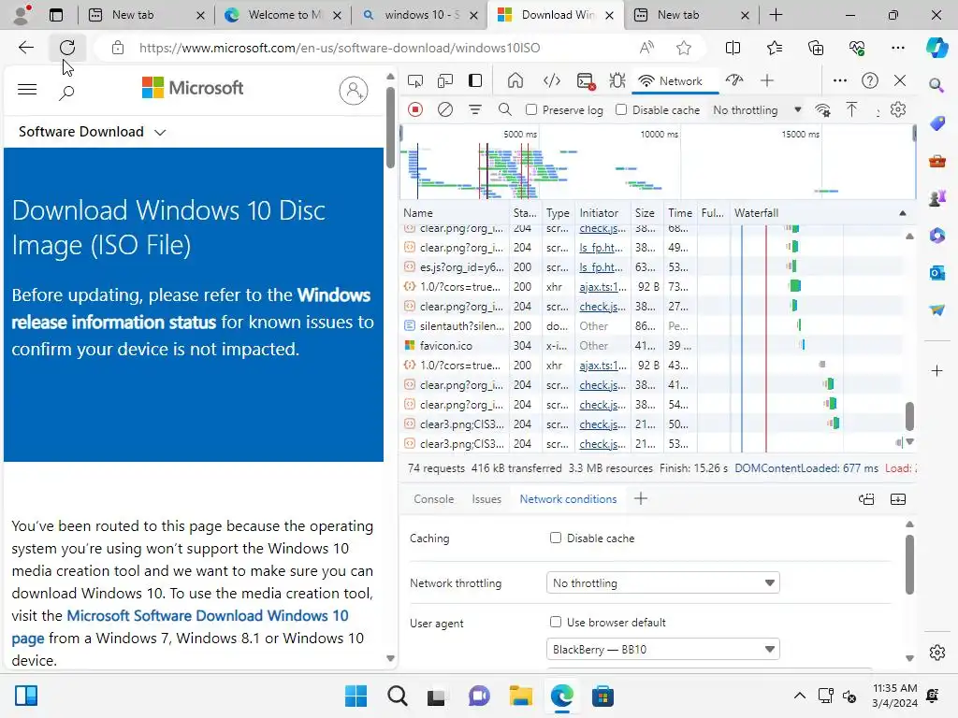Sort by the Waterfall column arrow
The width and height of the screenshot is (958, 718).
(x=903, y=213)
